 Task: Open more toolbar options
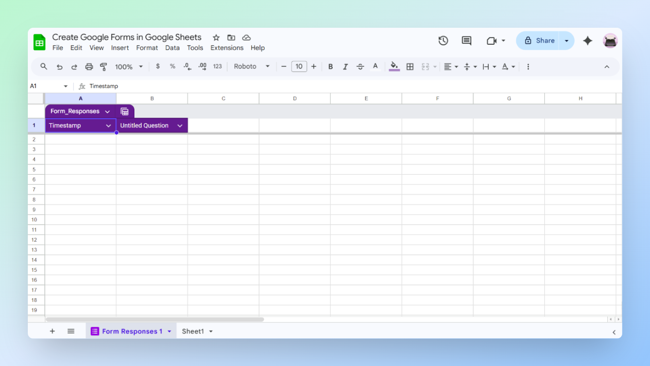click(x=528, y=66)
